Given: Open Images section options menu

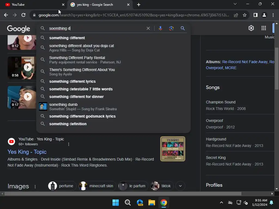Looking at the screenshot, I should [x=35, y=186].
